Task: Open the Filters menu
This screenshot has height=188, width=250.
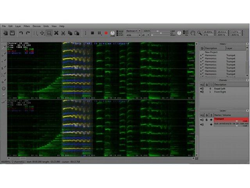Action: click(27, 26)
